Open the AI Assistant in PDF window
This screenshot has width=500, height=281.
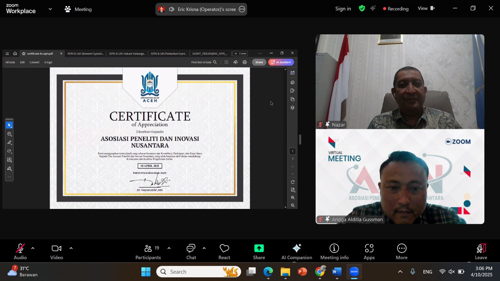281,62
